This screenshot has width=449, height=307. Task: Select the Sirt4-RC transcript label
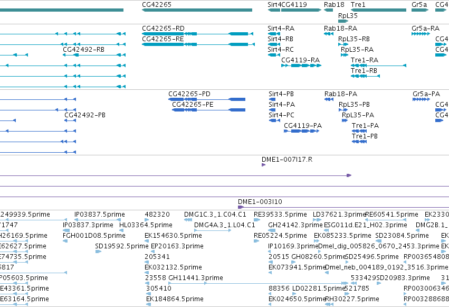[x=281, y=50]
